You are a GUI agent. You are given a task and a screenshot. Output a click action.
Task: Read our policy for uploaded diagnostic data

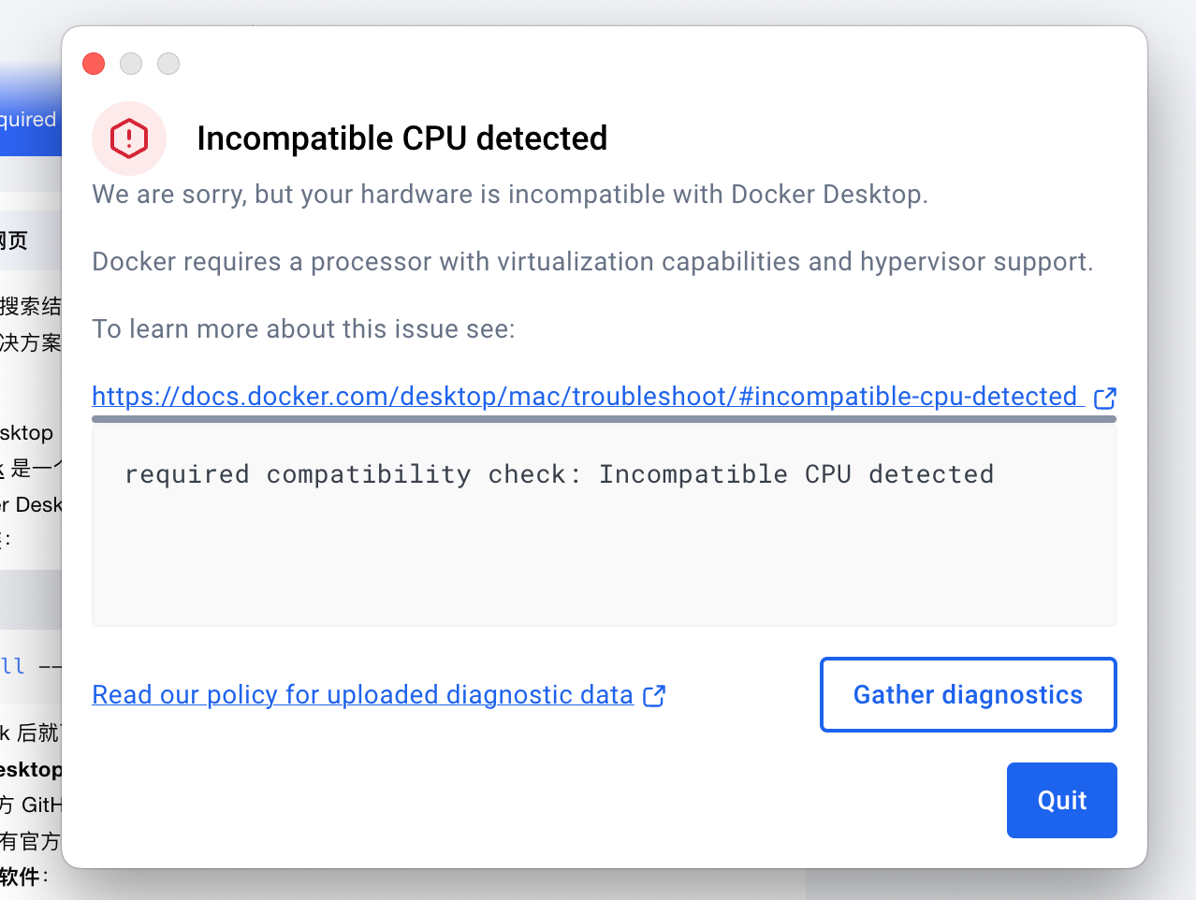click(362, 694)
